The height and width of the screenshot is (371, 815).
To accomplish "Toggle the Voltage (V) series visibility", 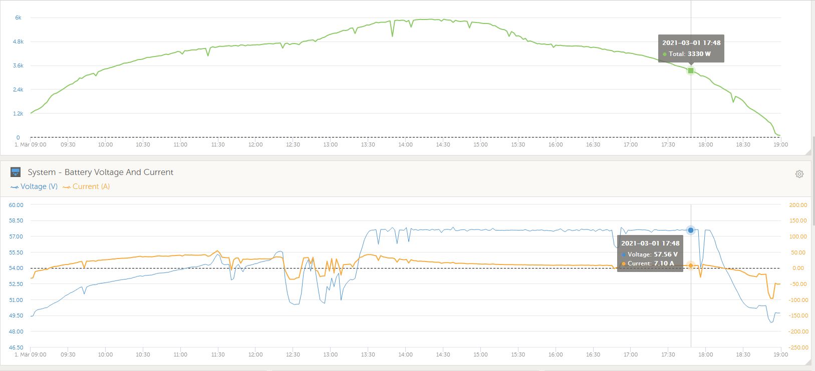I will [x=39, y=186].
